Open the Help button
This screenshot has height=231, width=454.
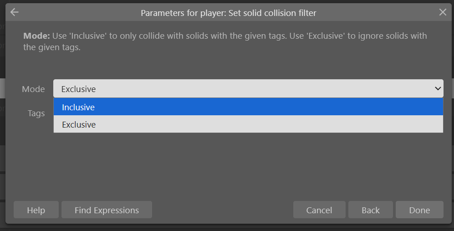36,210
